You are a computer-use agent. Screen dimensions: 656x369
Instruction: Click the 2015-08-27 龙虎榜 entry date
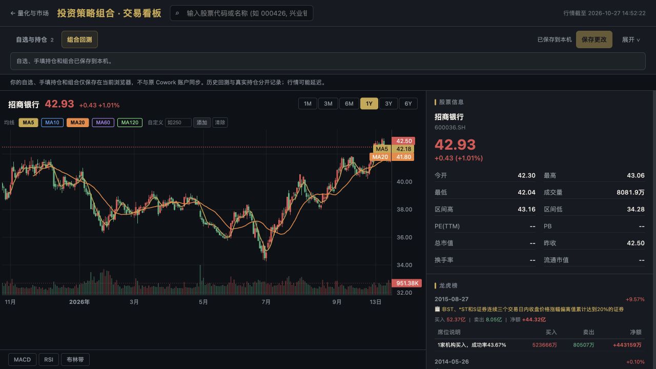(x=452, y=299)
